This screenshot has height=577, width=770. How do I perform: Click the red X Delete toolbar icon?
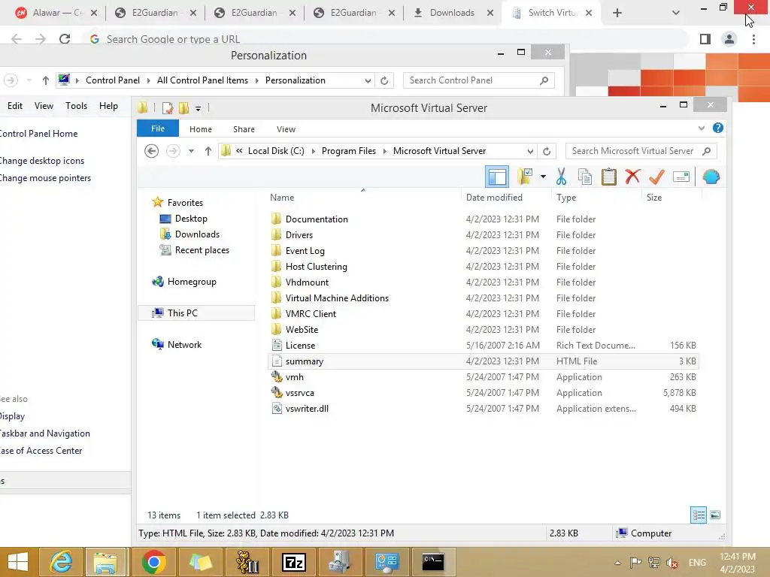pyautogui.click(x=632, y=177)
